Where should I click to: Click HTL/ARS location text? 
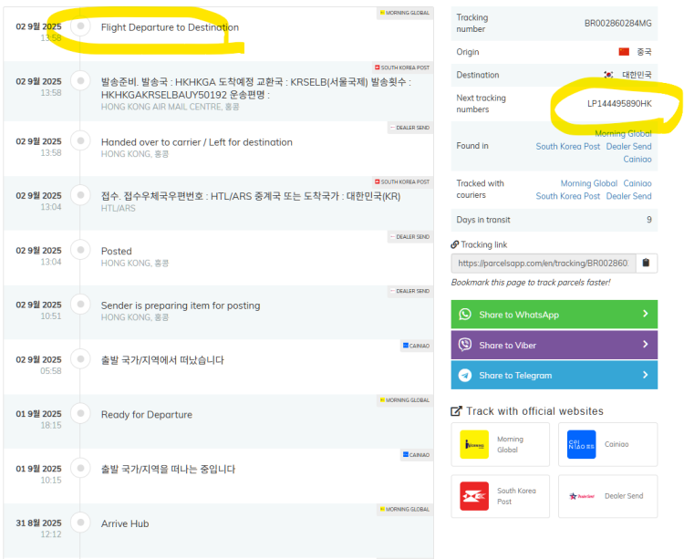click(x=119, y=209)
